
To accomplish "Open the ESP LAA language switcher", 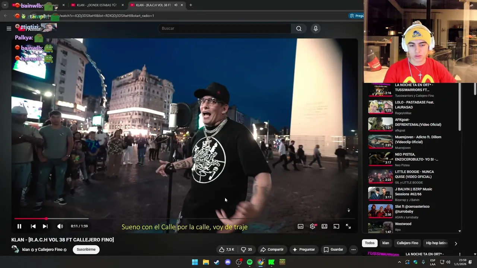I will tap(433, 262).
